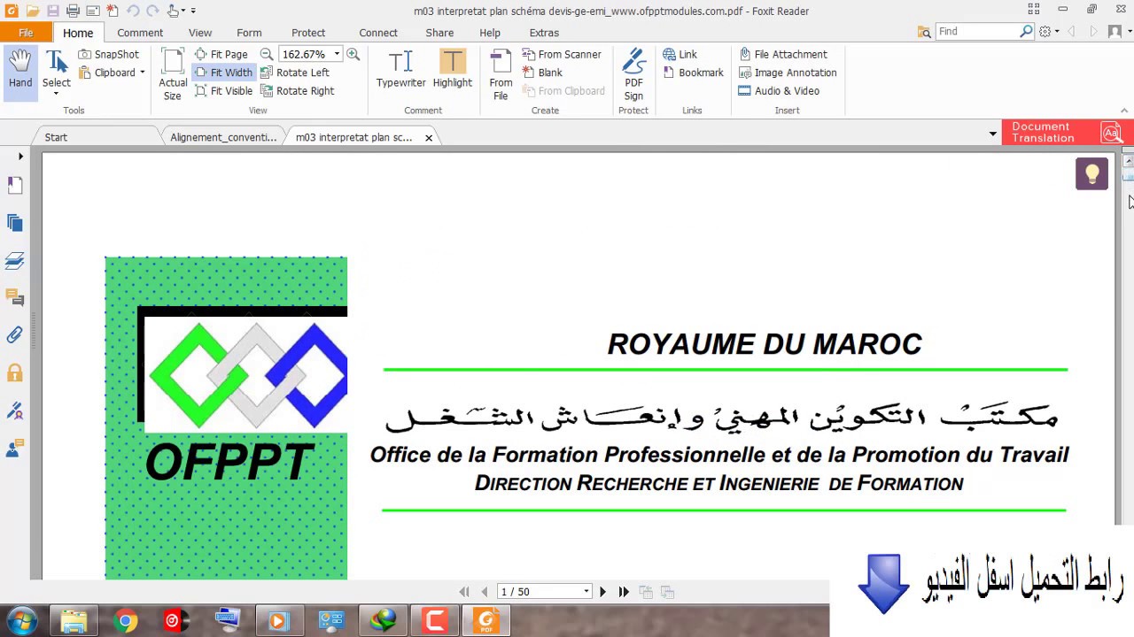This screenshot has width=1134, height=637.
Task: Open the digital signatures side panel
Action: coord(14,411)
